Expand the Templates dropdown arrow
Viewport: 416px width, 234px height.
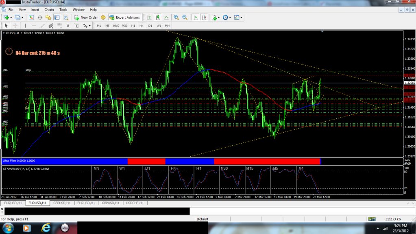point(241,17)
